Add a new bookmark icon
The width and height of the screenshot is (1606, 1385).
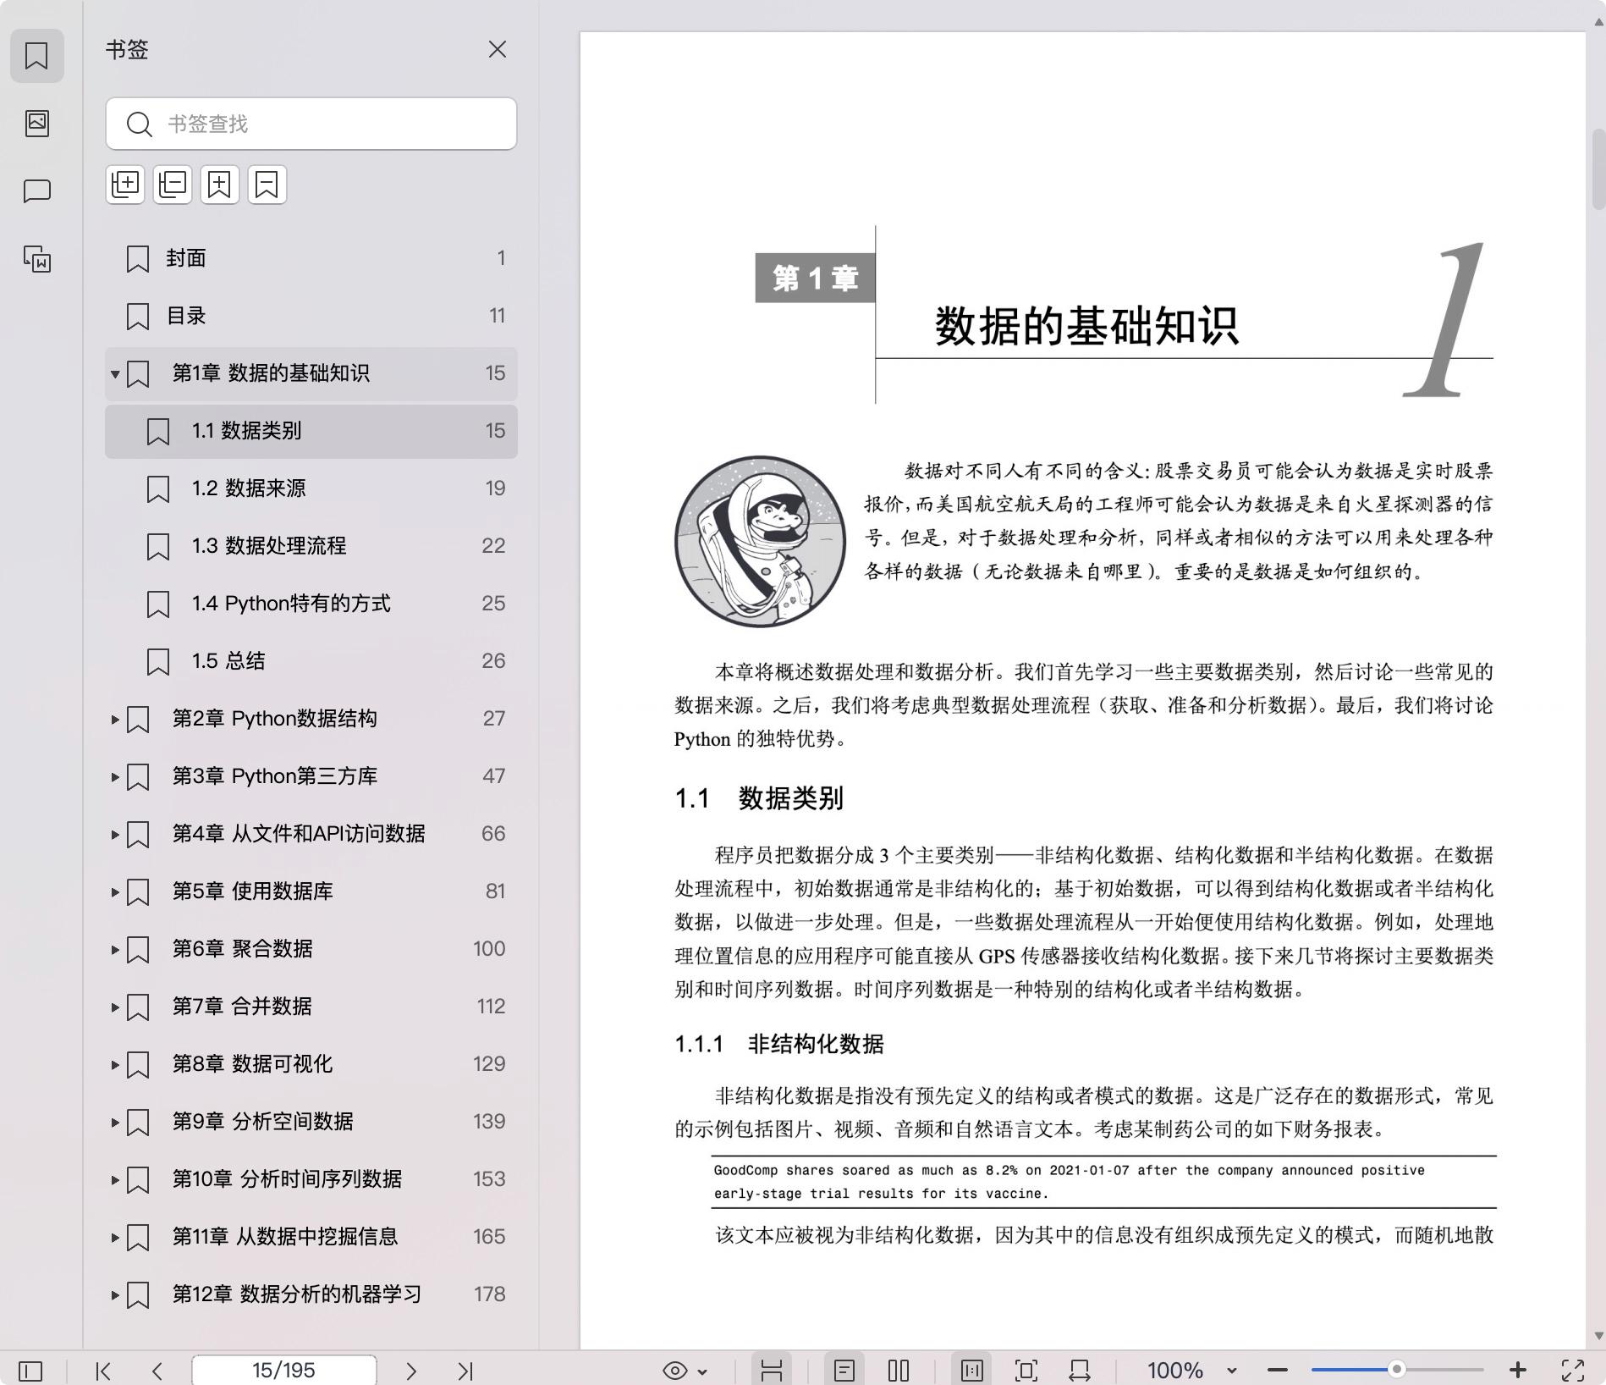220,185
